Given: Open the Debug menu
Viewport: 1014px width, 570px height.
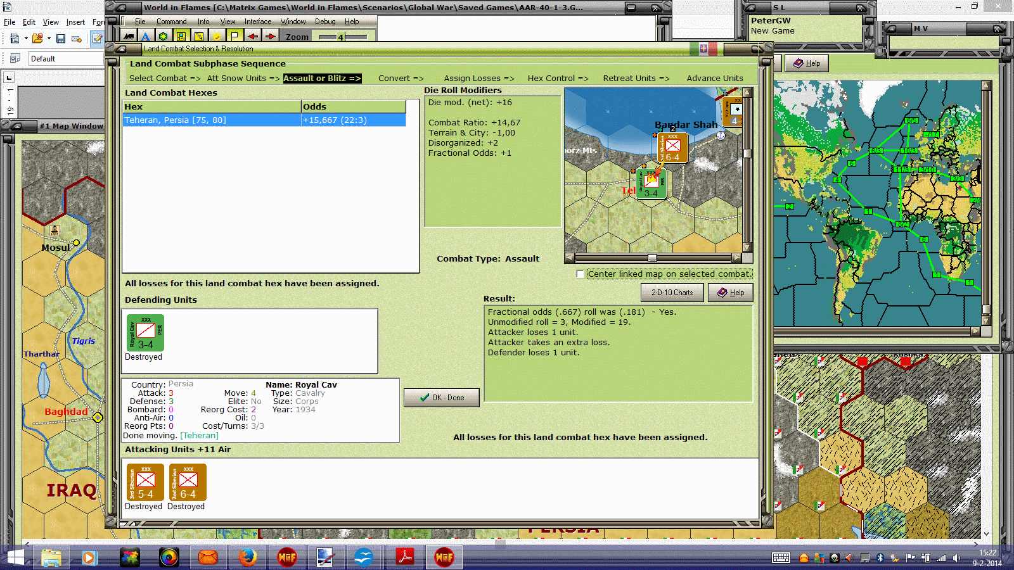Looking at the screenshot, I should coord(325,22).
